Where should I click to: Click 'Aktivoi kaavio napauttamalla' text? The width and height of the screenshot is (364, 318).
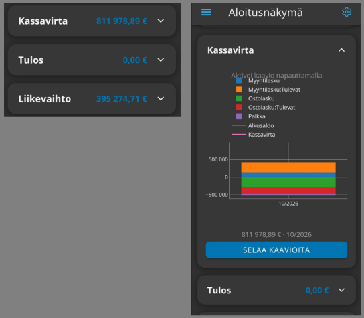tap(276, 76)
